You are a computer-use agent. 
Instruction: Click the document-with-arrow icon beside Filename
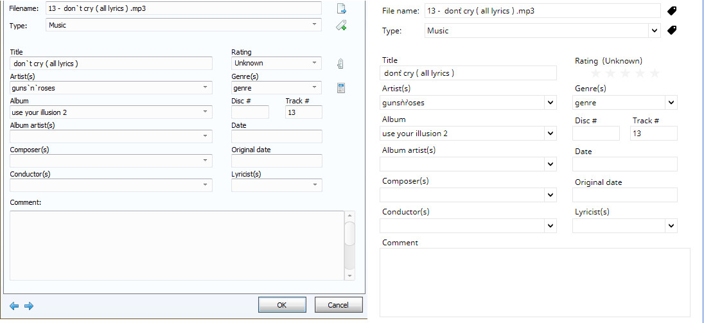point(342,9)
